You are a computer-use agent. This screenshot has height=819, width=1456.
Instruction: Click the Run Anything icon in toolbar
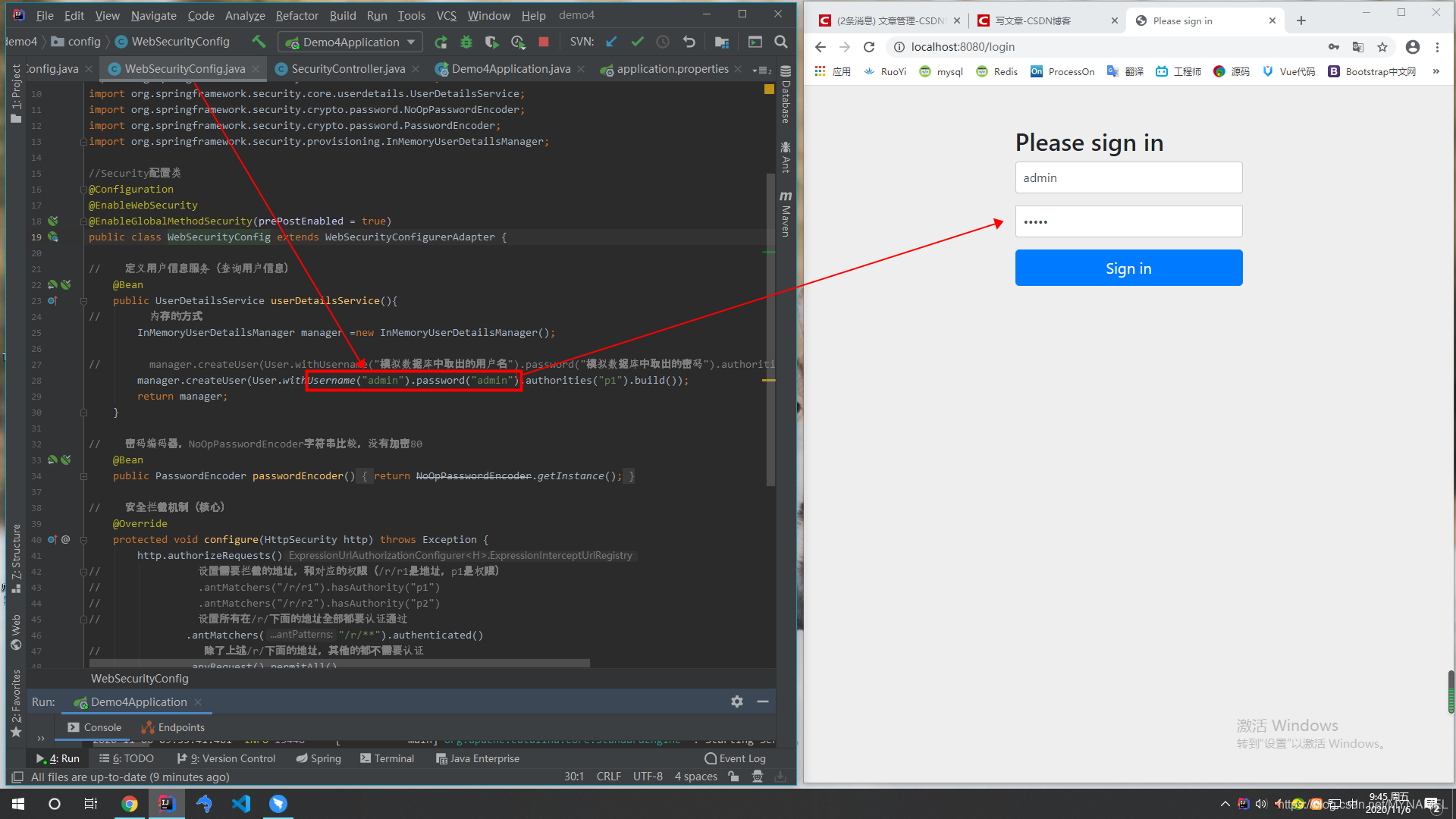(x=755, y=42)
